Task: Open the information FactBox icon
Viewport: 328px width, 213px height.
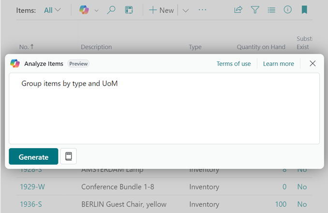Action: coord(288,10)
